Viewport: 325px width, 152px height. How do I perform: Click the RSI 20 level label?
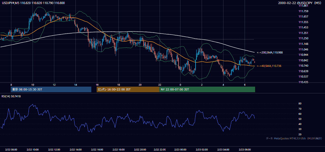click(300, 134)
